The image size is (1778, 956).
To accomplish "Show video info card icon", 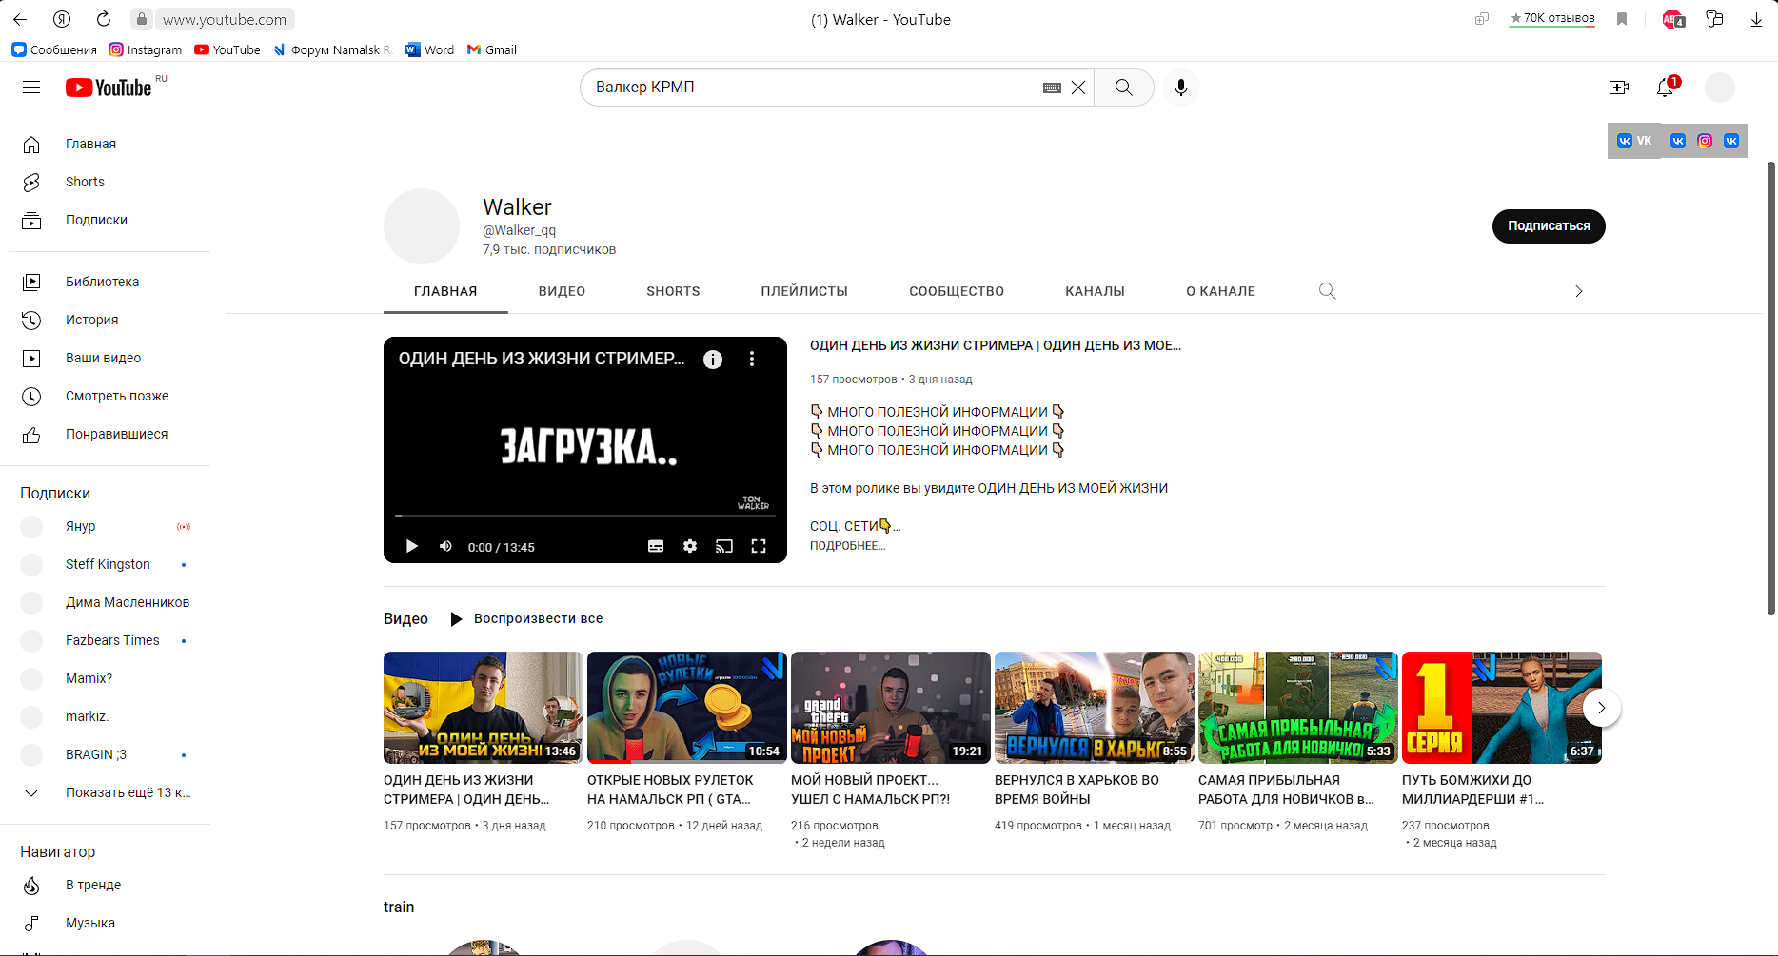I will click(713, 359).
